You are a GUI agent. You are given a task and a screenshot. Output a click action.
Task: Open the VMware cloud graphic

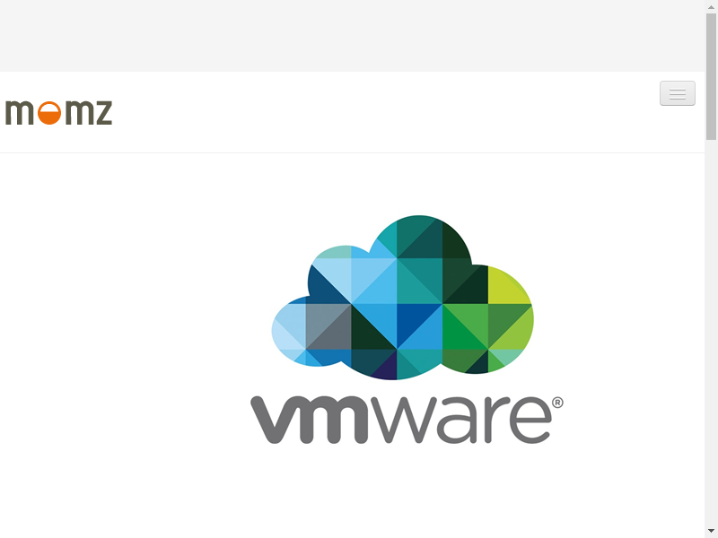(x=402, y=298)
